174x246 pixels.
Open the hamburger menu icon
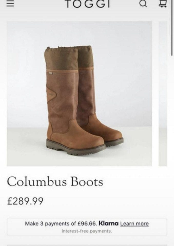[10, 4]
